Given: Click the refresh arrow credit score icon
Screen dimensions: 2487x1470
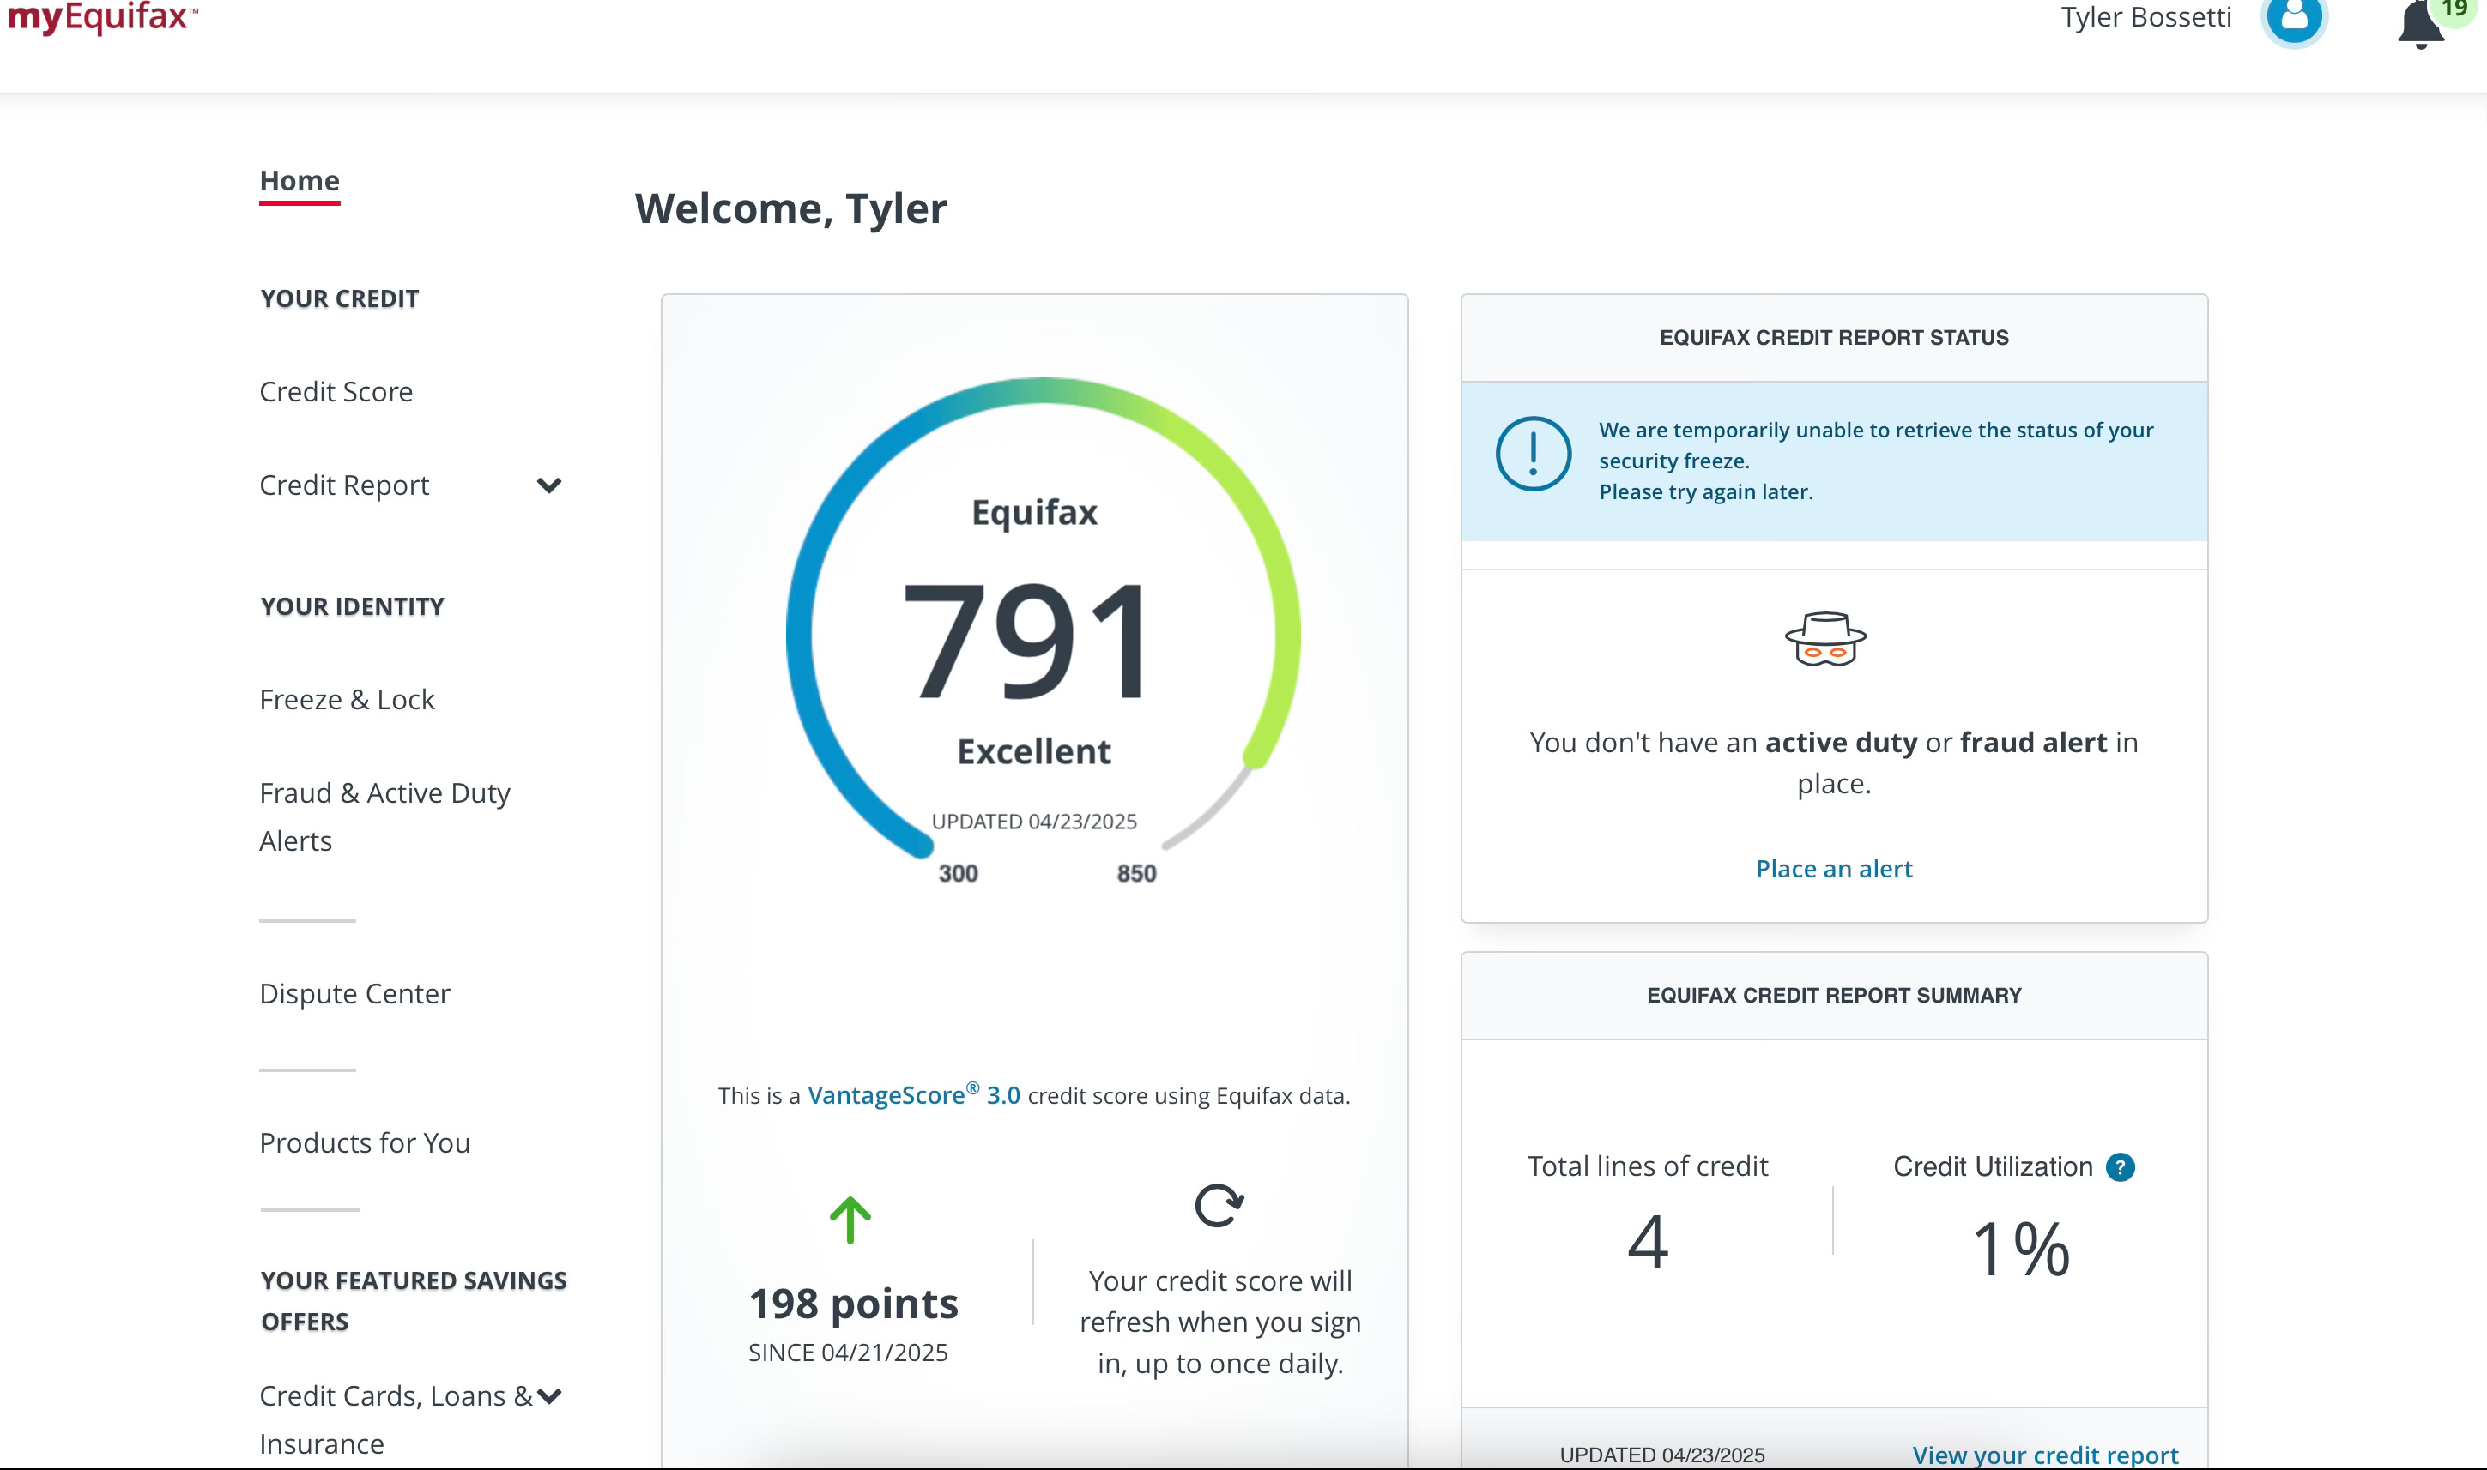Looking at the screenshot, I should pyautogui.click(x=1219, y=1206).
